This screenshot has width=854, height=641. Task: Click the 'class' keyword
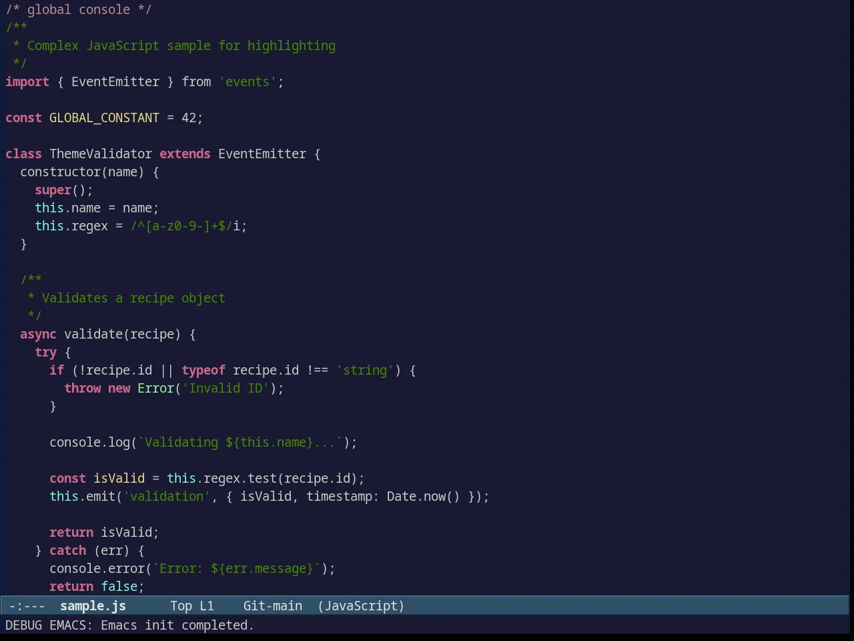pyautogui.click(x=23, y=154)
